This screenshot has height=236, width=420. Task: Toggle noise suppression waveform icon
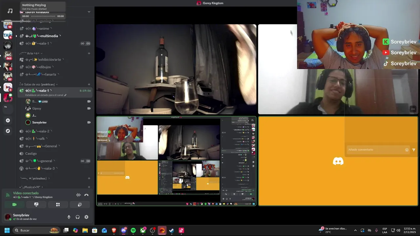point(78,195)
